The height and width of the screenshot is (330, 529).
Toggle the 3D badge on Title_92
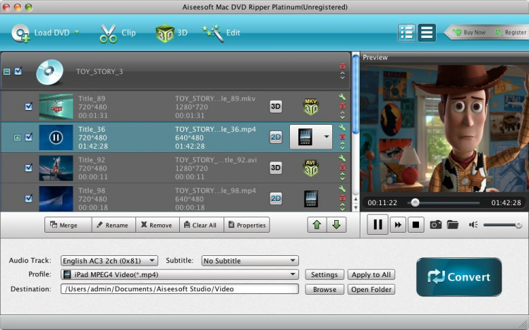[276, 168]
